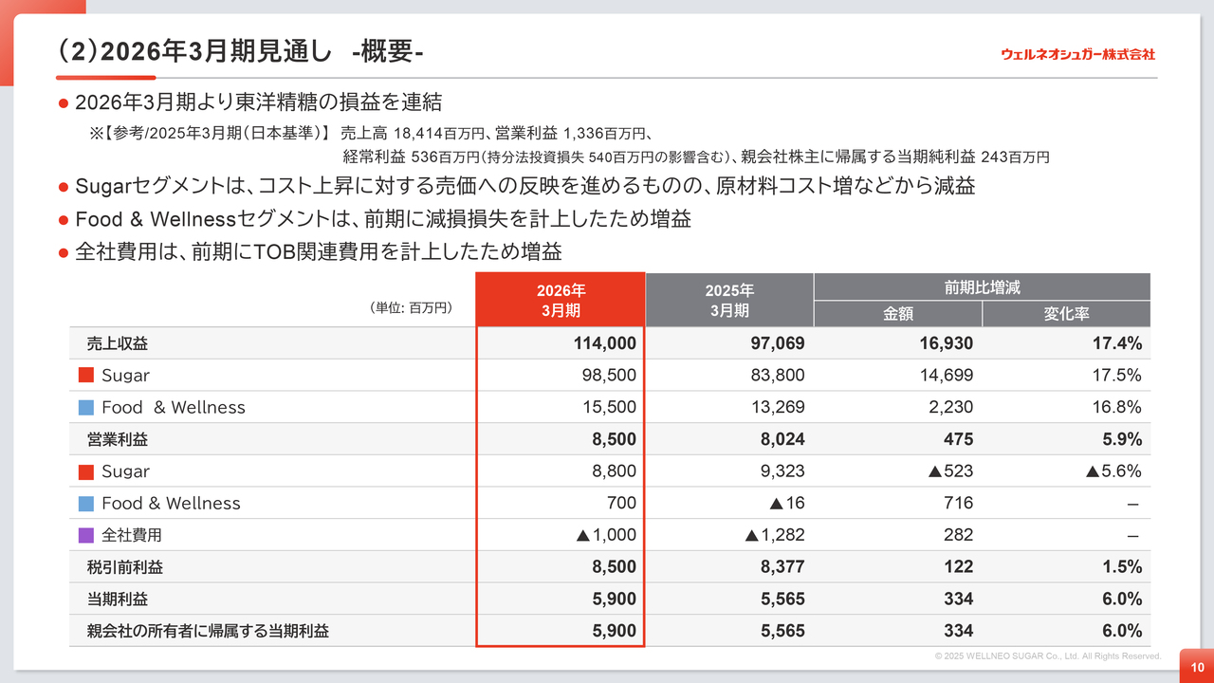
Task: Click the 税引前利益 row label
Action: (124, 567)
